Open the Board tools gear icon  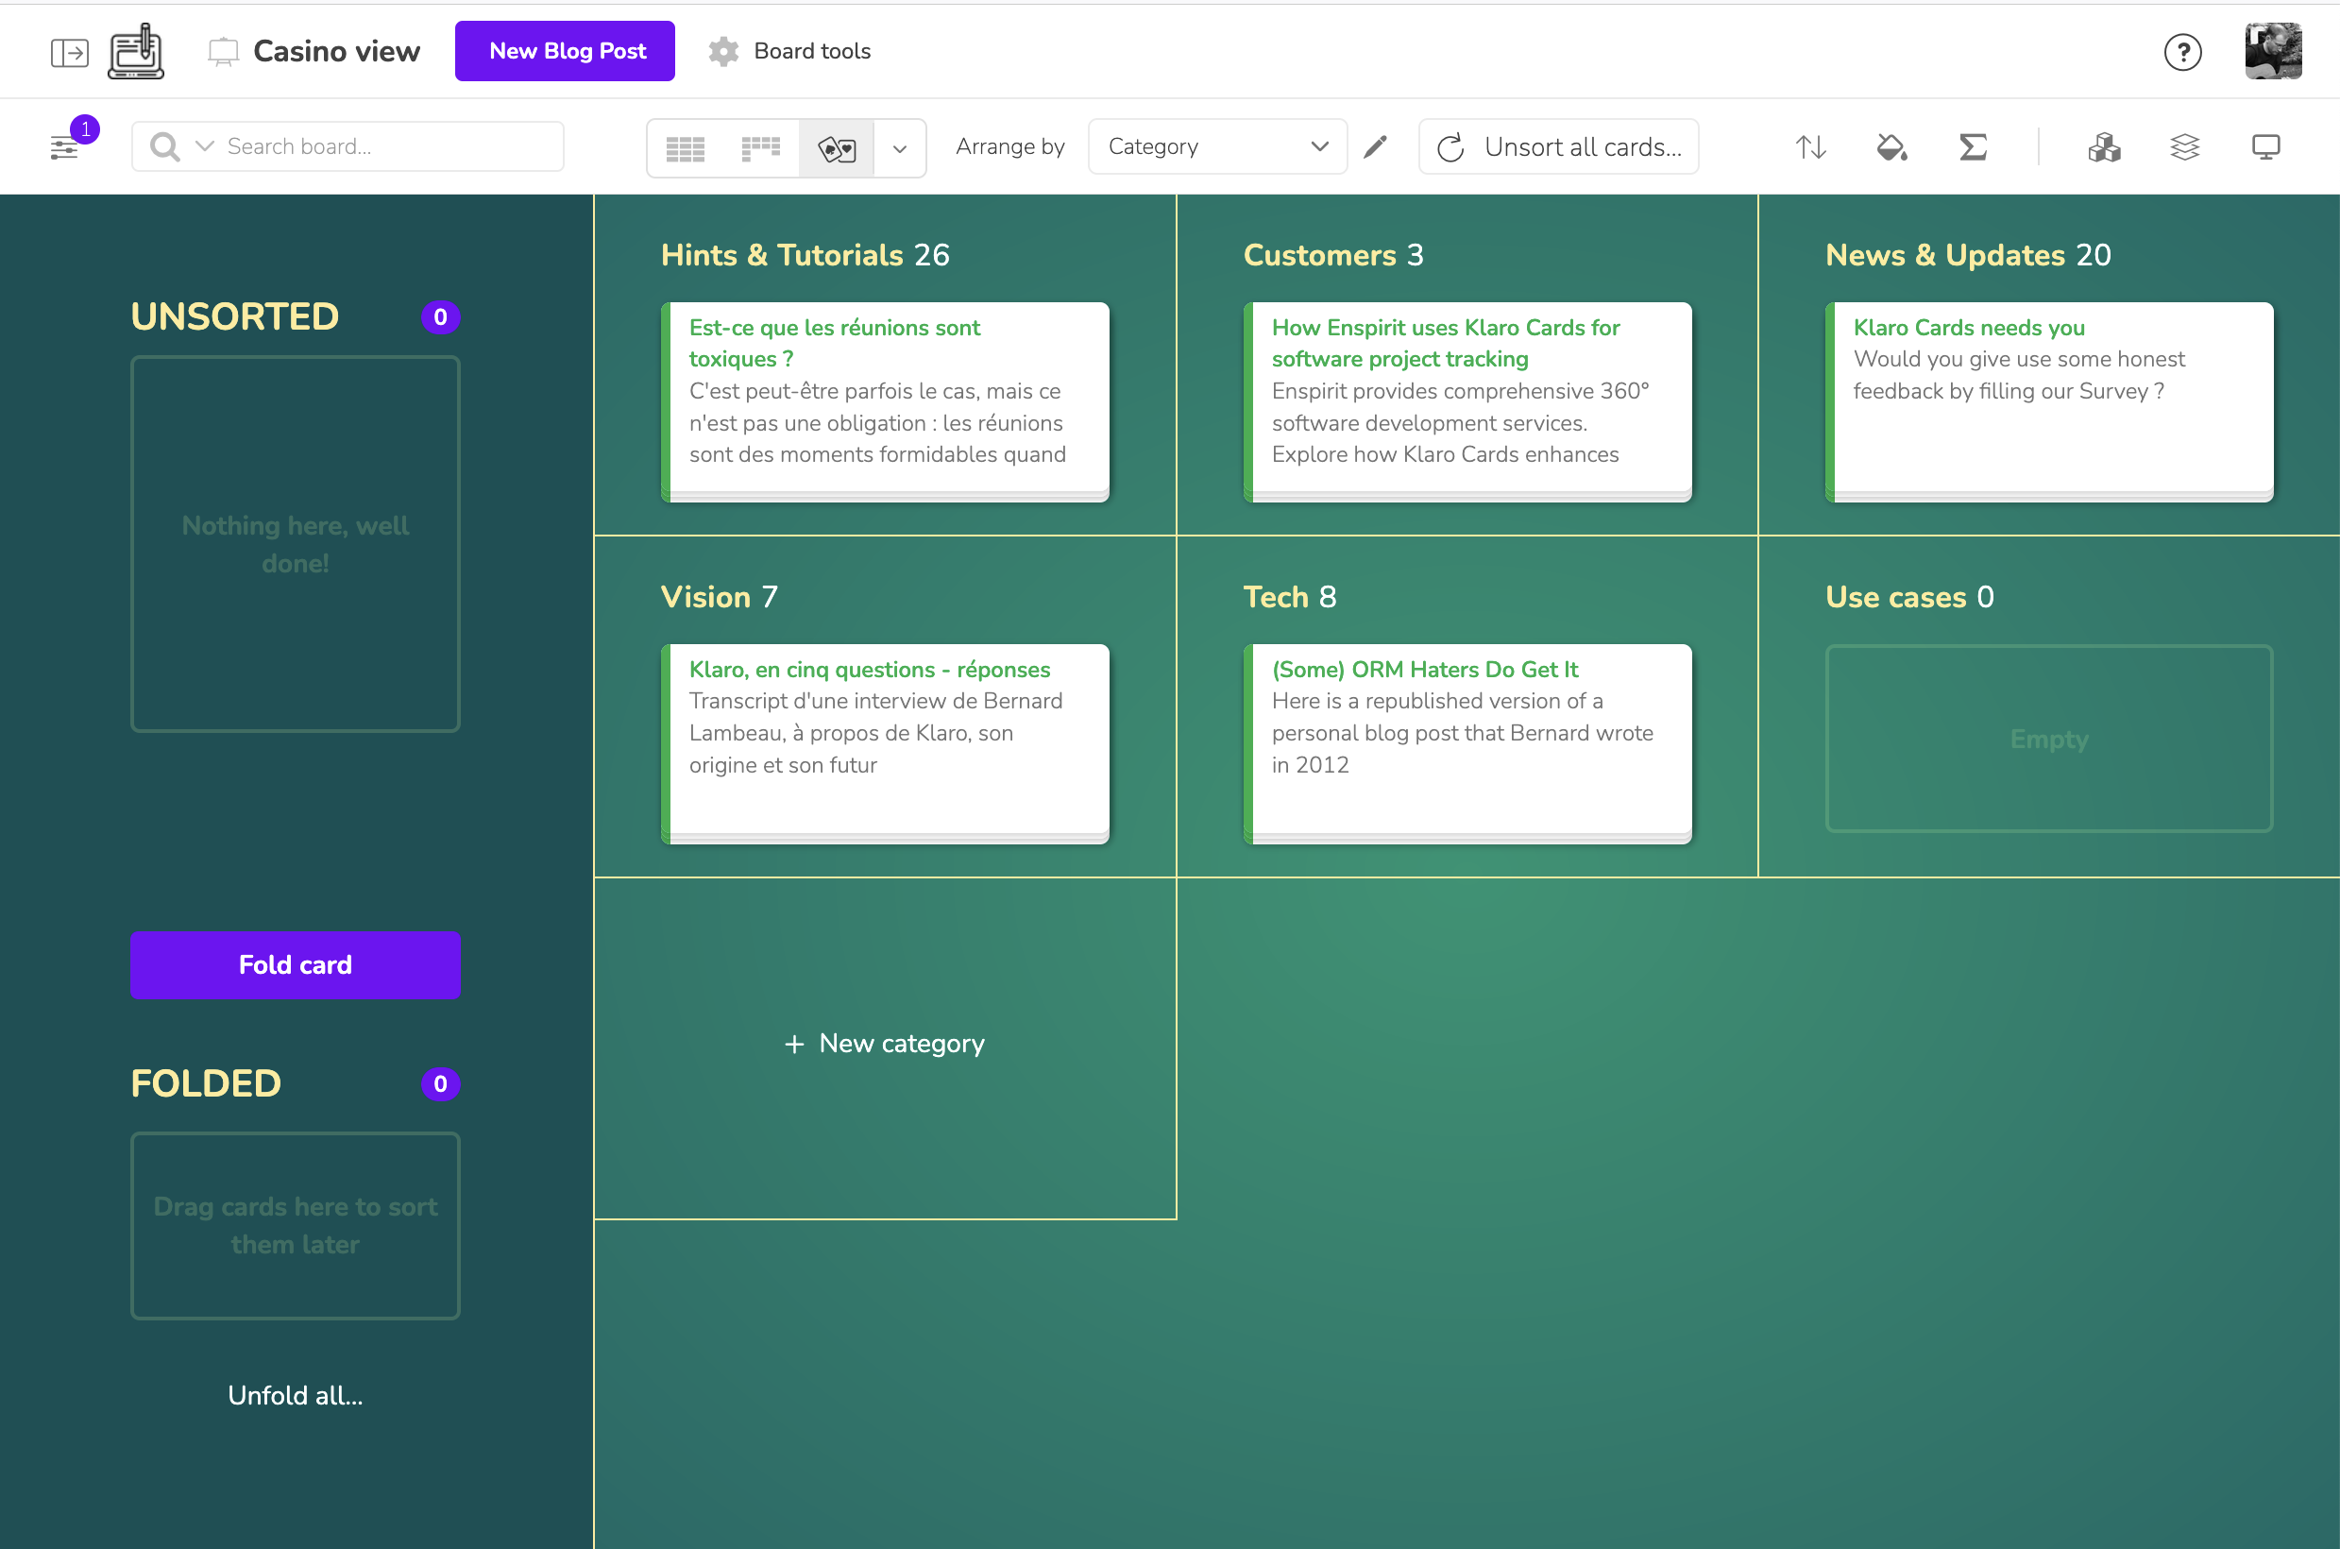click(724, 51)
